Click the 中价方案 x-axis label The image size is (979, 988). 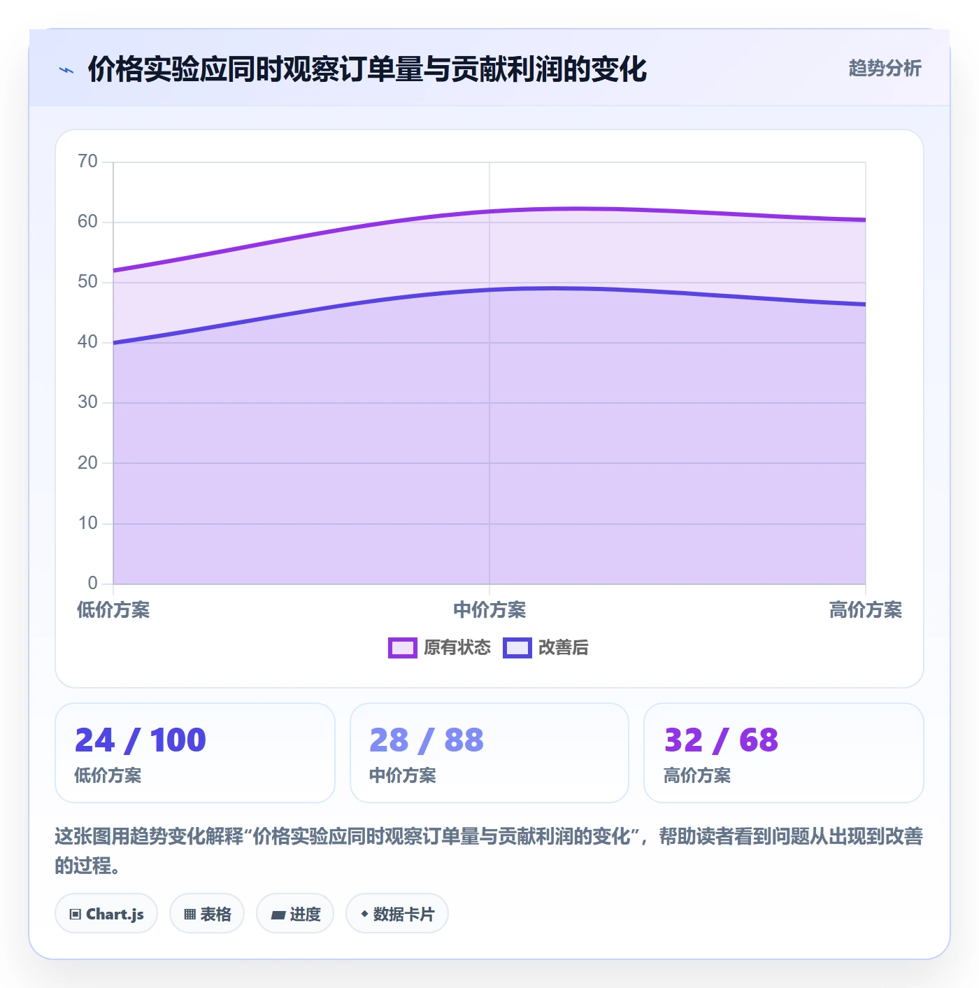click(489, 610)
